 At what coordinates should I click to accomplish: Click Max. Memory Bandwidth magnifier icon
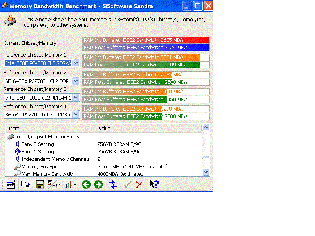click(18, 173)
